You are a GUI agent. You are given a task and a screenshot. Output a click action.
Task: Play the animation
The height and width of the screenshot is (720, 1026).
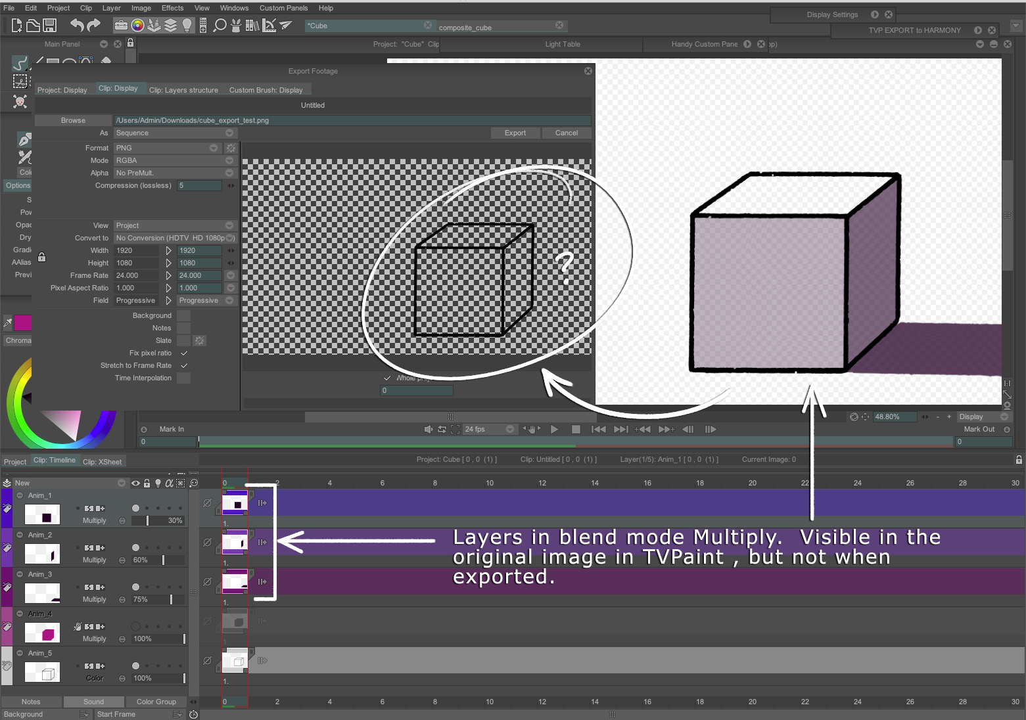click(x=554, y=430)
